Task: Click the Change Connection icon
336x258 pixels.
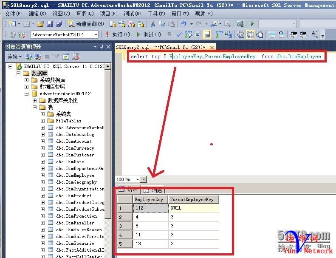Action: 22,34
